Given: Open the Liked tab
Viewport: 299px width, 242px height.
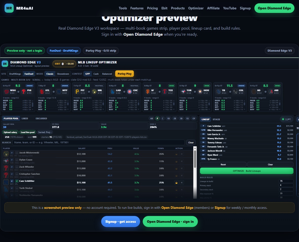Looking at the screenshot, I should (x=25, y=118).
